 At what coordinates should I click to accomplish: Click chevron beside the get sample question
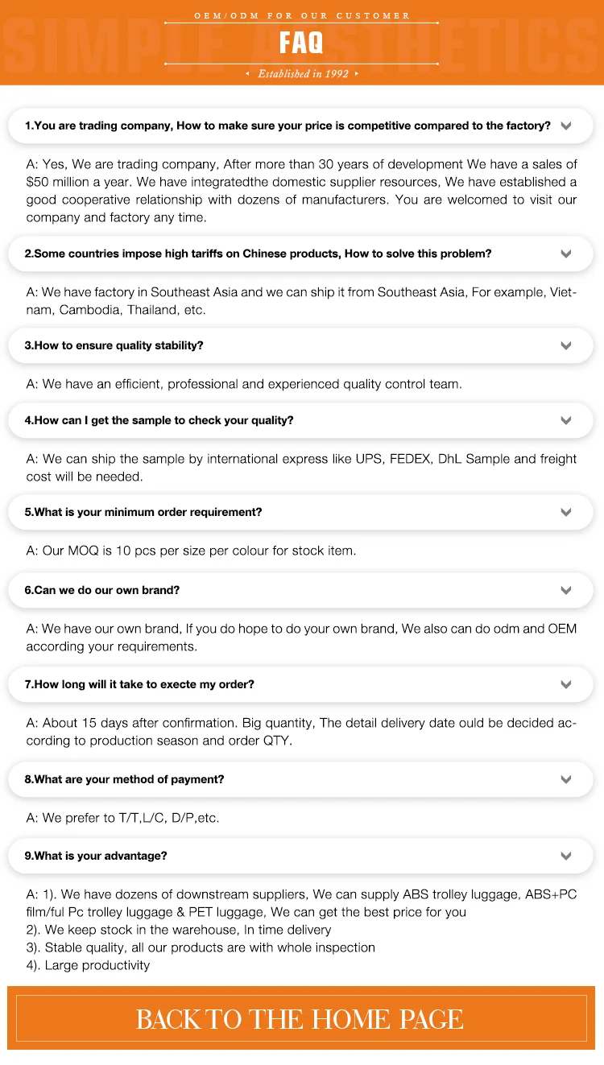(566, 420)
